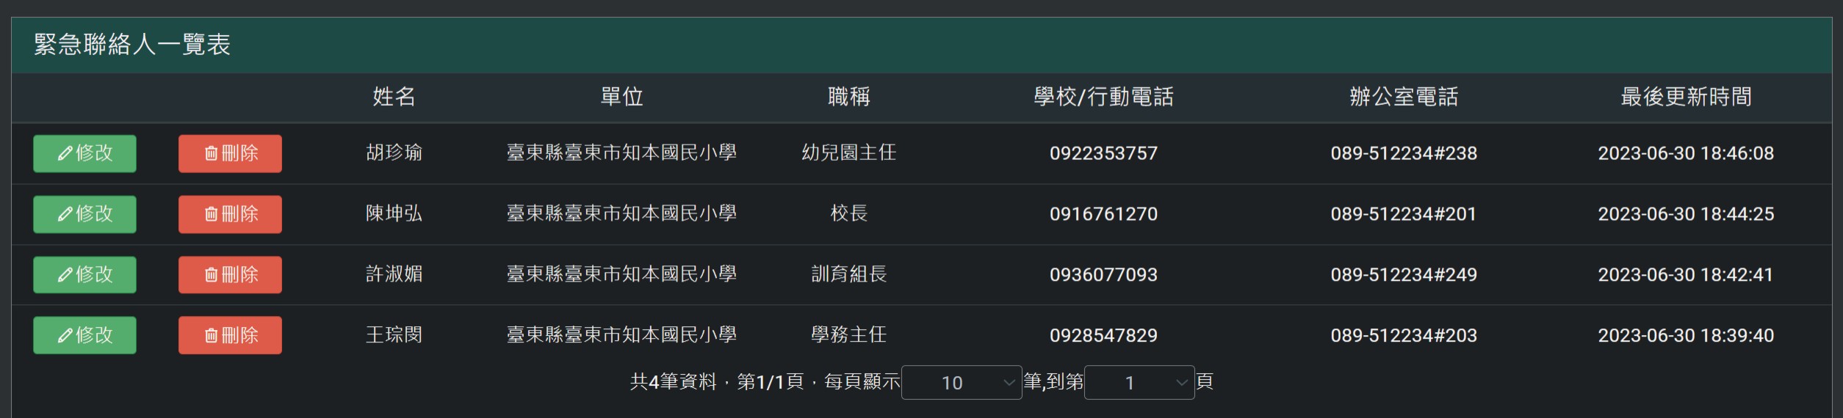Click pencil icon in 陳坤弘's 修改 button
The width and height of the screenshot is (1843, 418).
click(65, 214)
